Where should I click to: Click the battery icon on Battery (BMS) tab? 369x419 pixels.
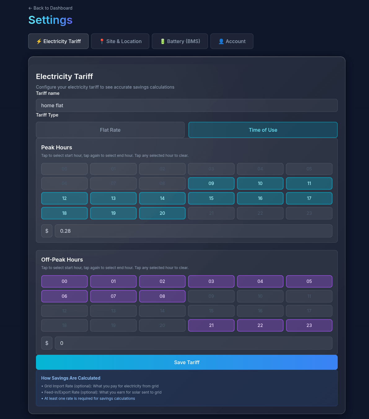pos(162,42)
